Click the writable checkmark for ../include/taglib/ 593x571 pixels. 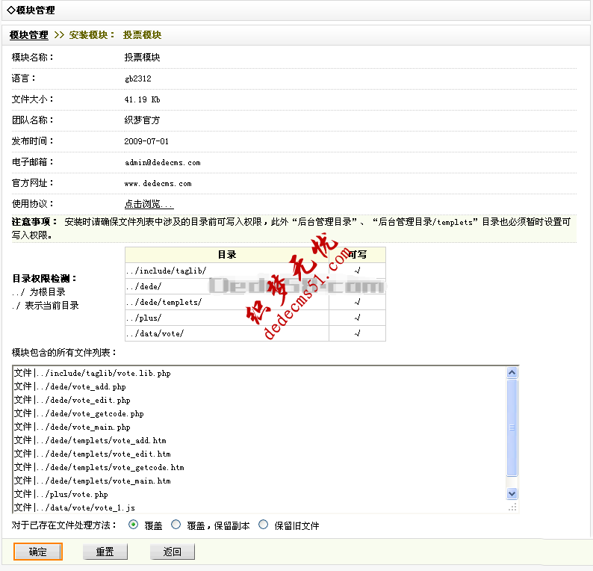pos(358,271)
